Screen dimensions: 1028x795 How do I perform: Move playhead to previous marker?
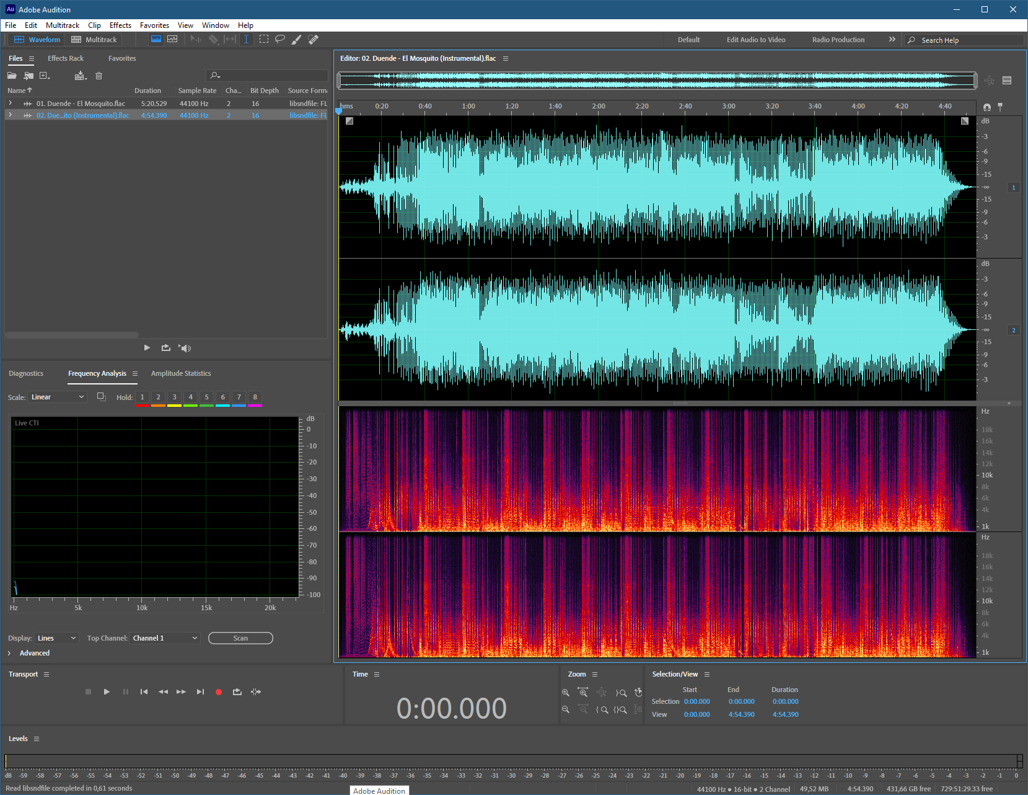coord(144,691)
